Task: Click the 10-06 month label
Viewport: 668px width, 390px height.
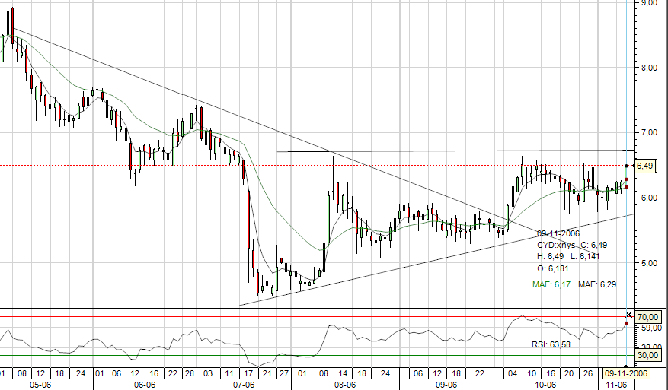Action: point(545,385)
